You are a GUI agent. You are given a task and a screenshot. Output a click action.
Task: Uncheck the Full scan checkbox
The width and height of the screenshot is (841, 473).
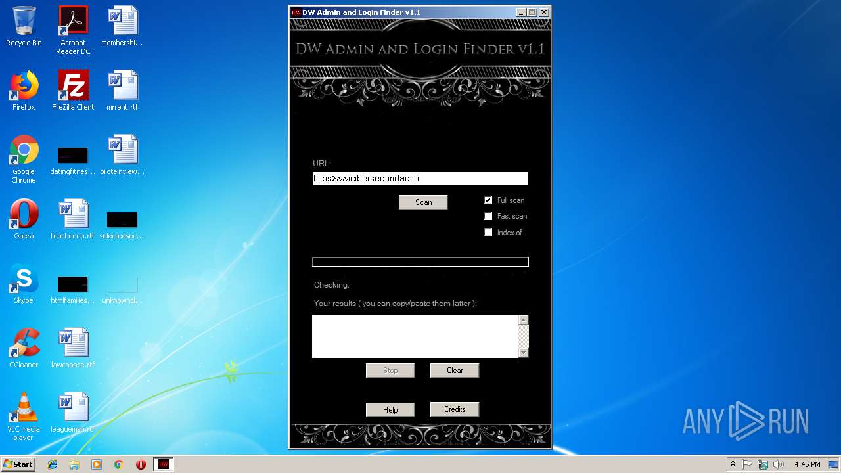[x=488, y=200]
